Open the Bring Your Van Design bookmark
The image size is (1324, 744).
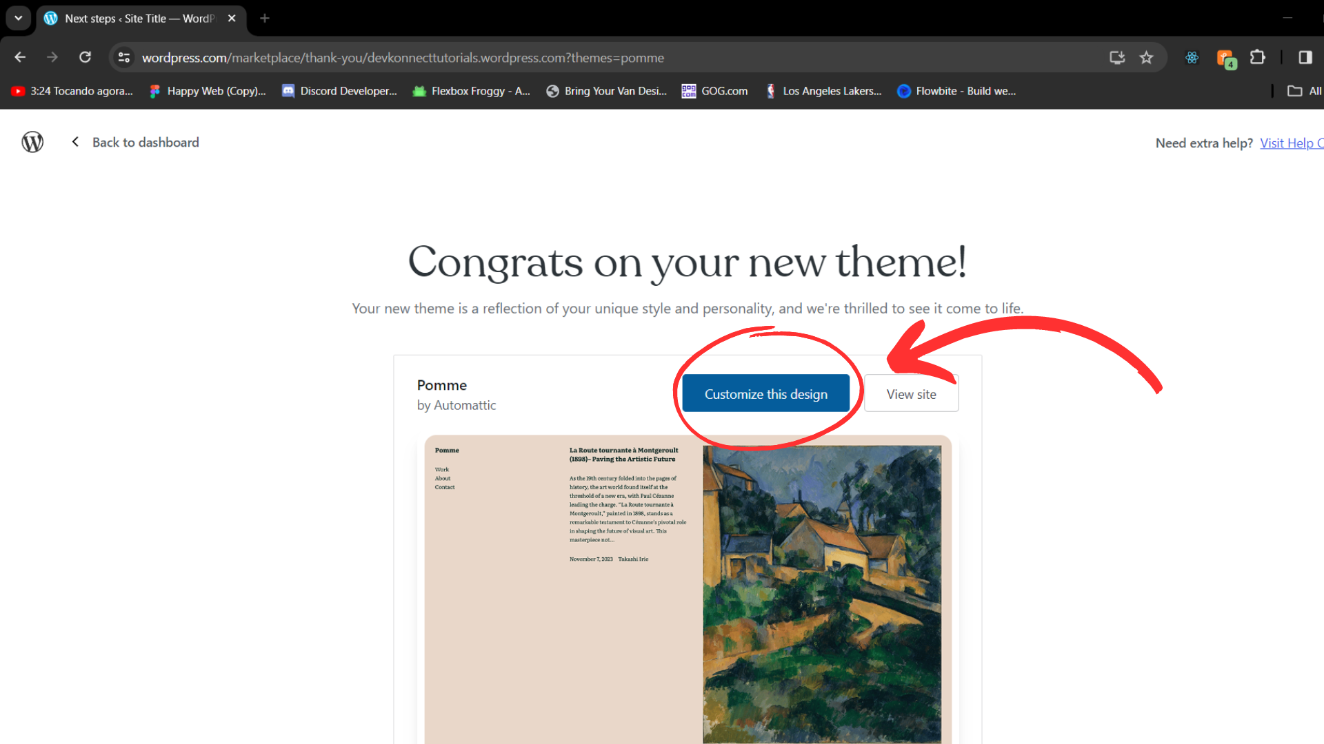pyautogui.click(x=607, y=91)
